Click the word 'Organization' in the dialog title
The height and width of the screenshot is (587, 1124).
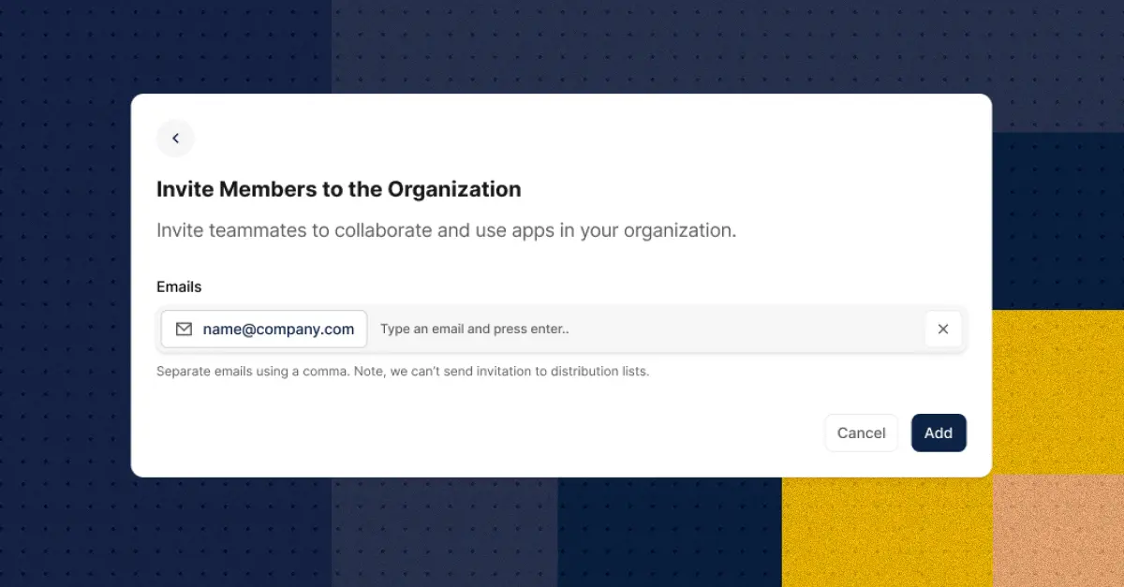[x=454, y=189]
